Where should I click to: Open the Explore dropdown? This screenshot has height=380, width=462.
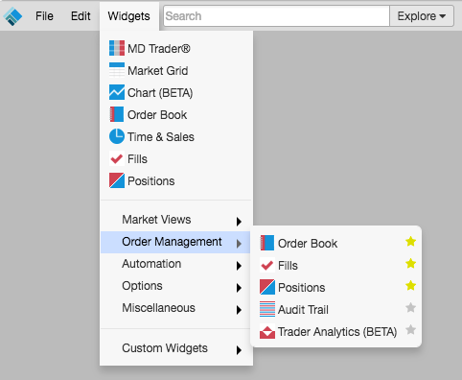point(422,16)
